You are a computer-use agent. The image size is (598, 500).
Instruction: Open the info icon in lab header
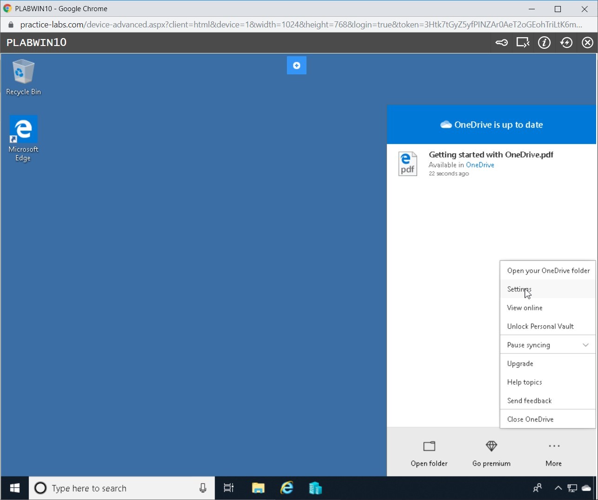[x=544, y=43]
